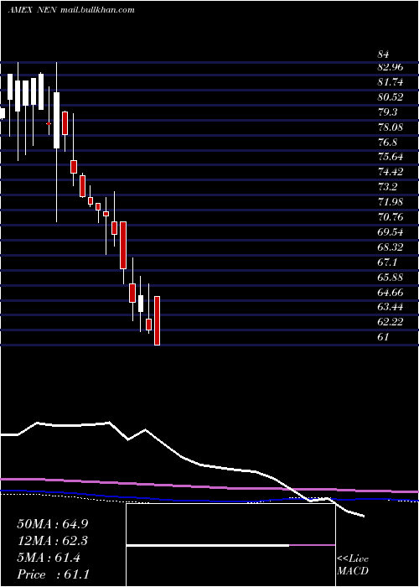This screenshot has height=587, width=419.
Task: Click the 'Price : 61.1' reading
Action: click(x=53, y=574)
